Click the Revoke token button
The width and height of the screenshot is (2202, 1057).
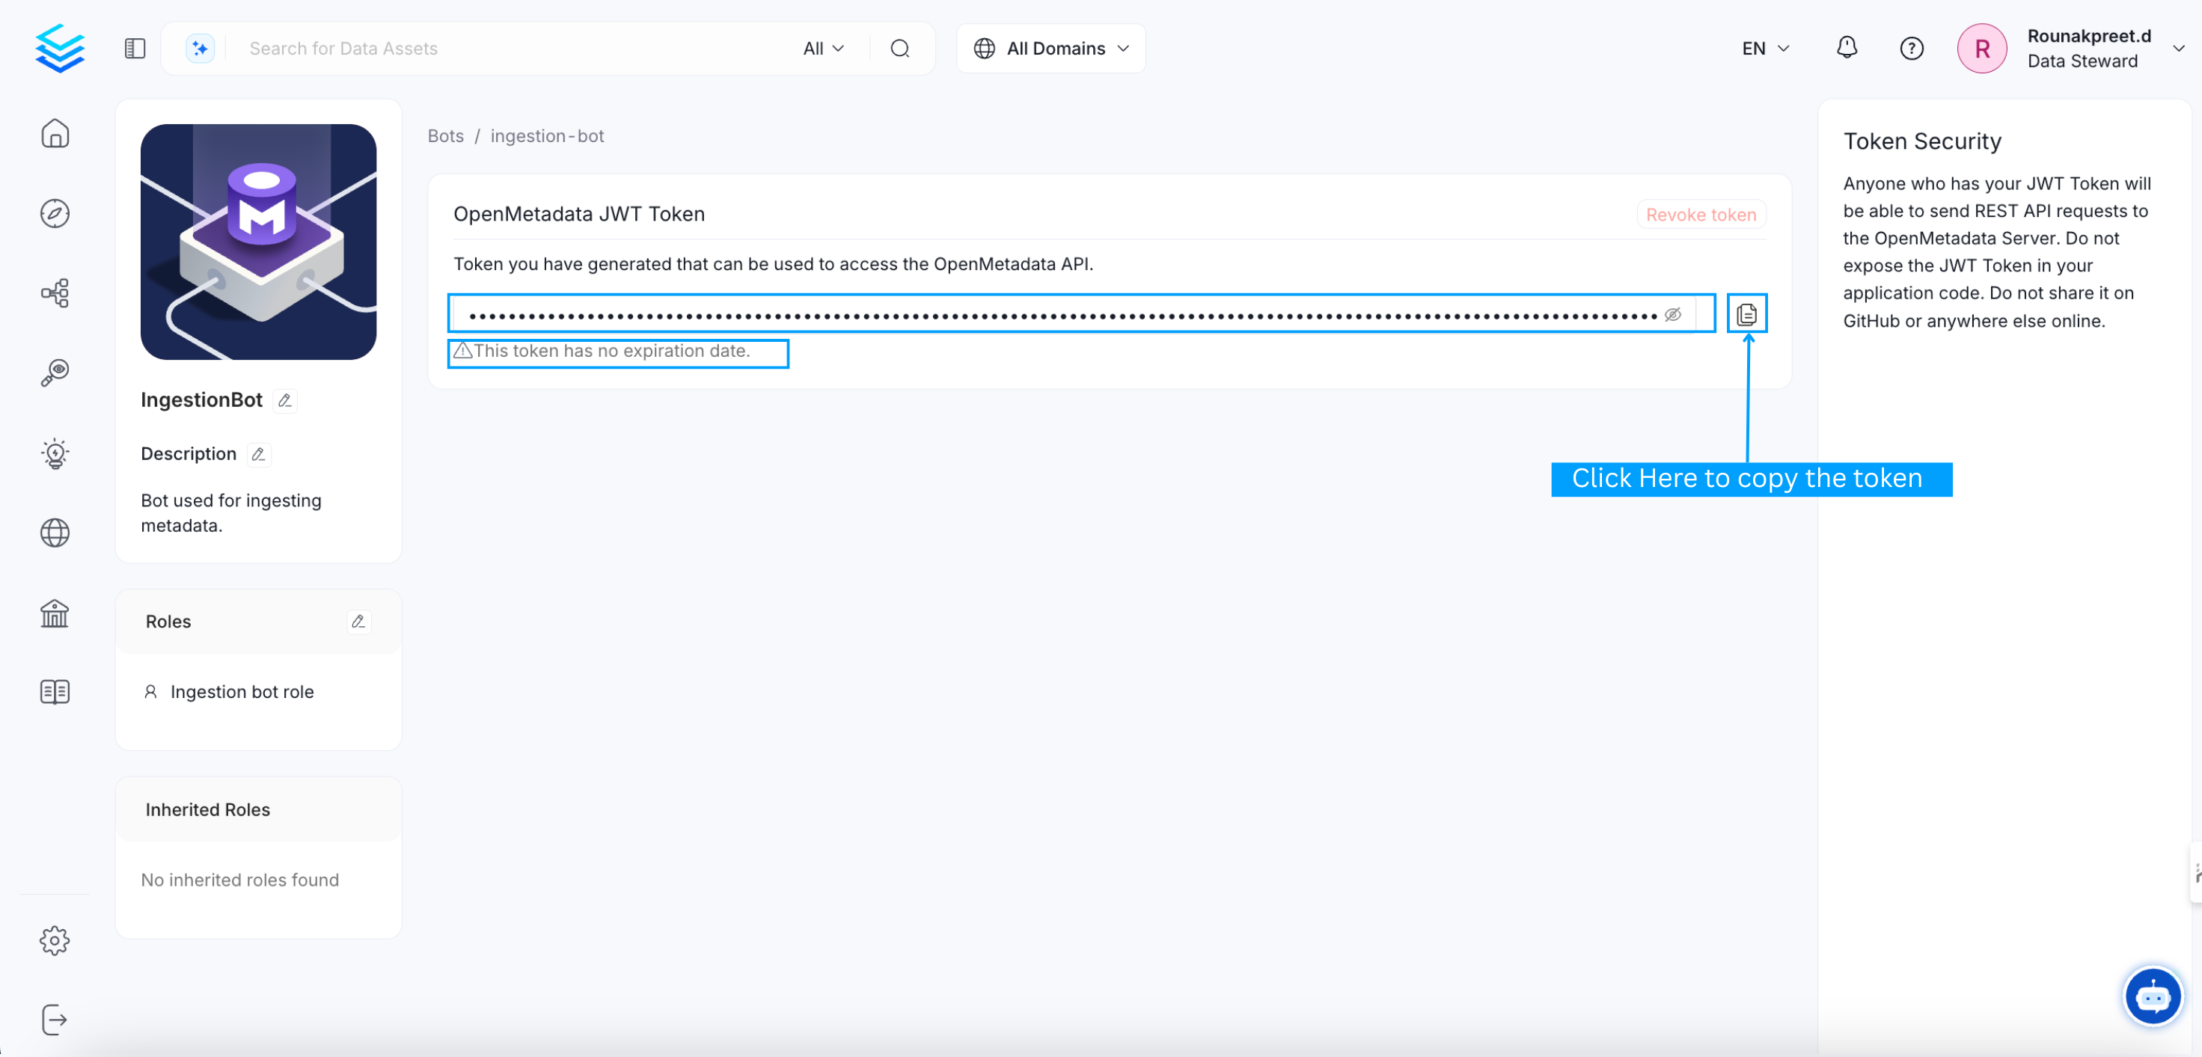click(x=1700, y=214)
